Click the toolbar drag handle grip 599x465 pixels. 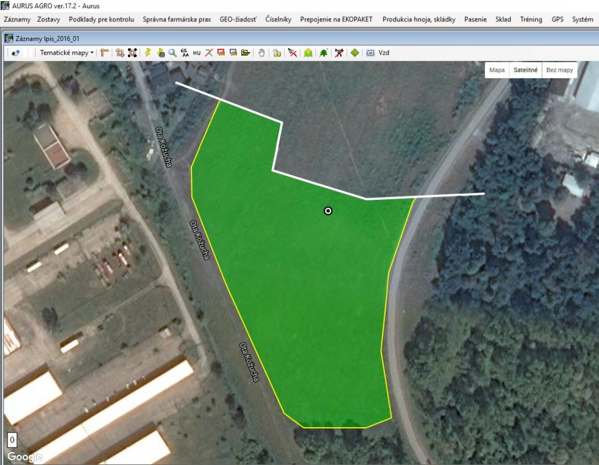(7, 53)
